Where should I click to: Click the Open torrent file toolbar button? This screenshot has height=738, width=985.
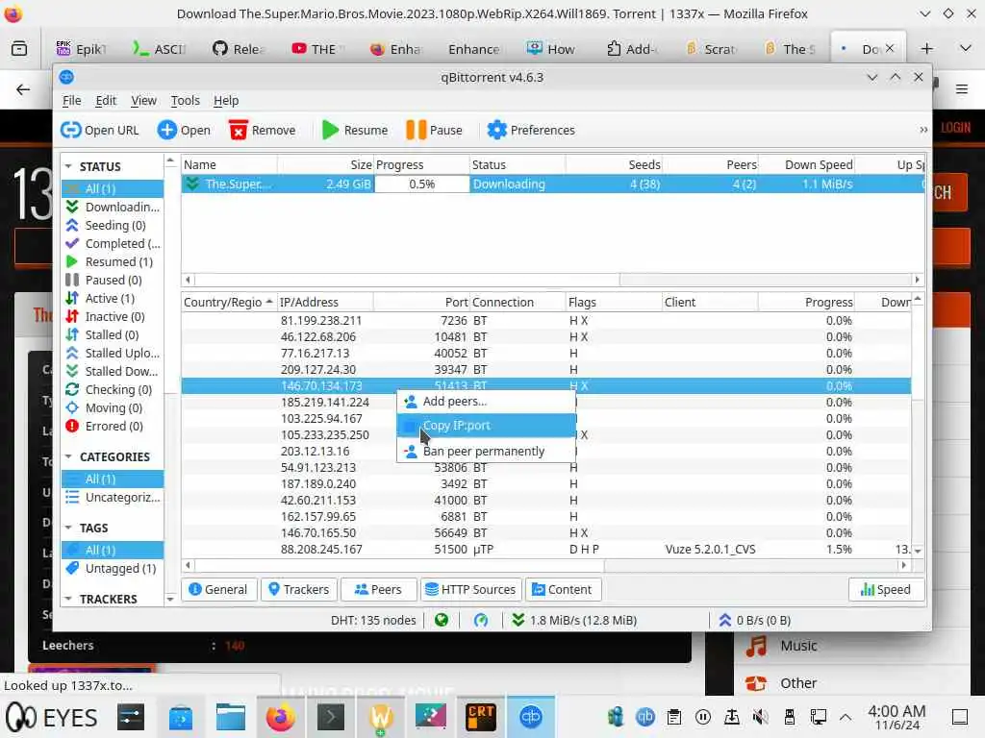click(x=184, y=130)
